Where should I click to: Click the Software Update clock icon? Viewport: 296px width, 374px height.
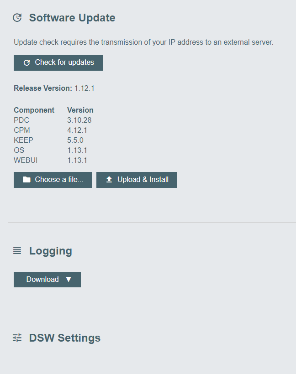pyautogui.click(x=17, y=18)
